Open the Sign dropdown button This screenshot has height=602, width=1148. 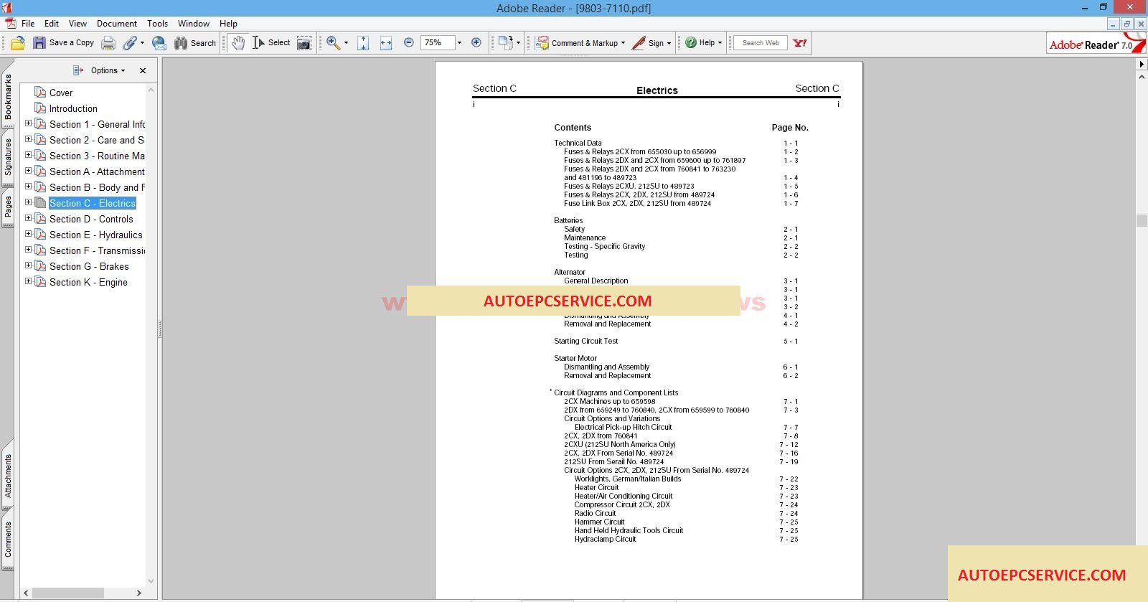[x=651, y=43]
